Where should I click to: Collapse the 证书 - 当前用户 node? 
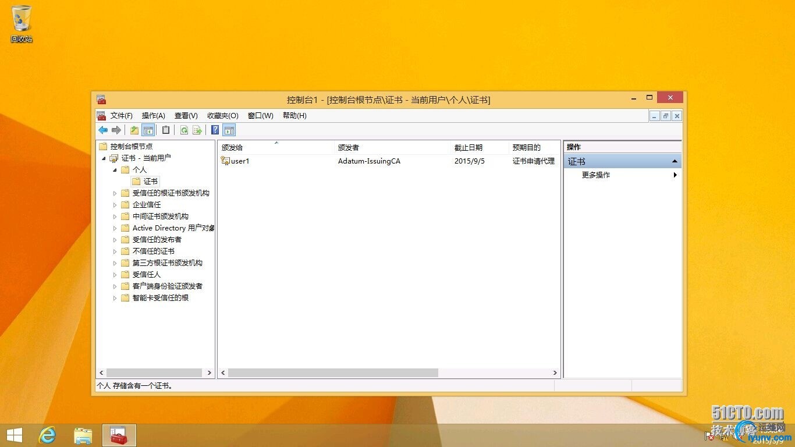click(x=104, y=158)
